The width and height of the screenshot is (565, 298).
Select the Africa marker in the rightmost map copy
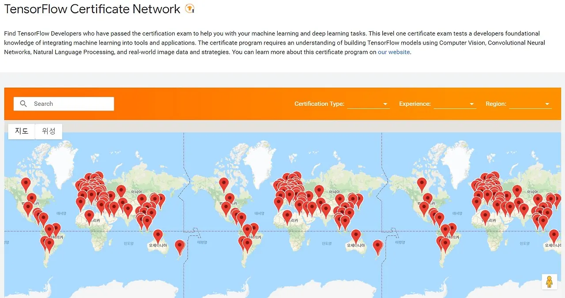(x=485, y=217)
